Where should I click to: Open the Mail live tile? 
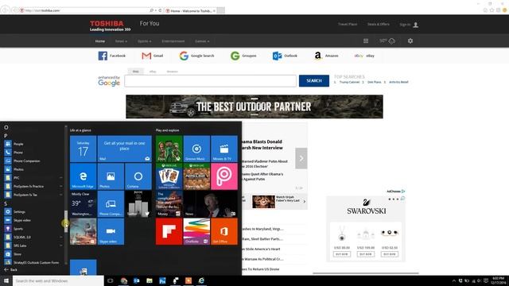click(124, 149)
